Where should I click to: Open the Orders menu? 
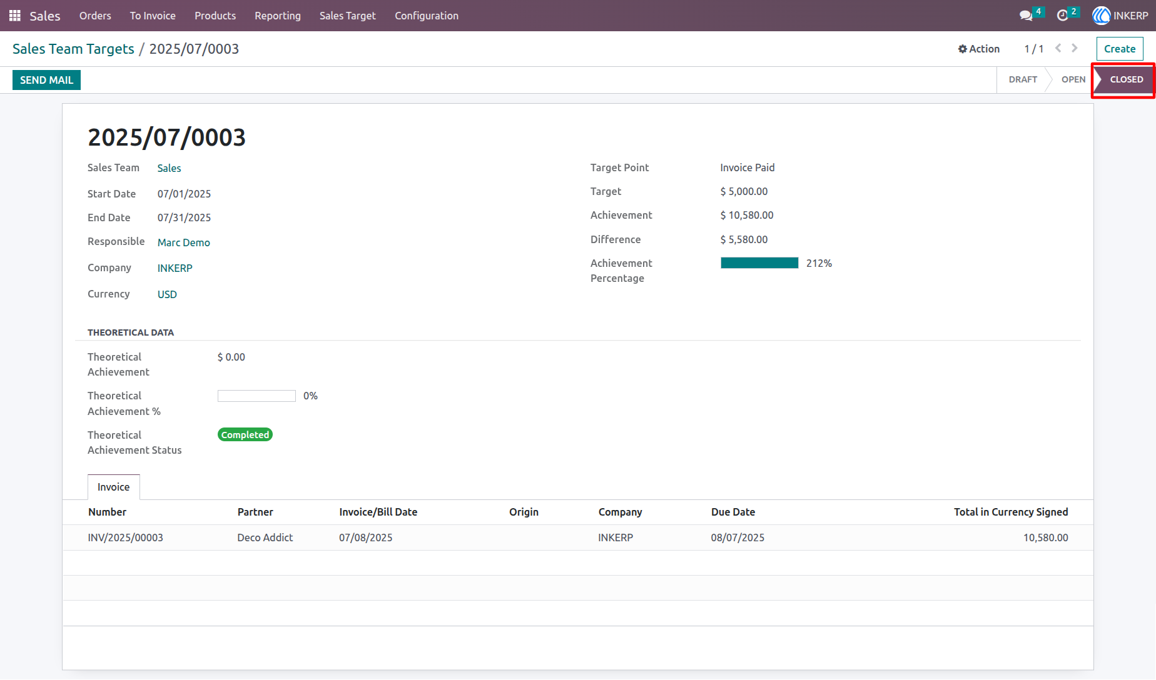95,16
